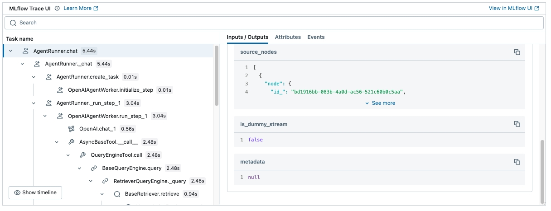
Task: Collapse the AgentRunner.chat root span
Action: 10,51
